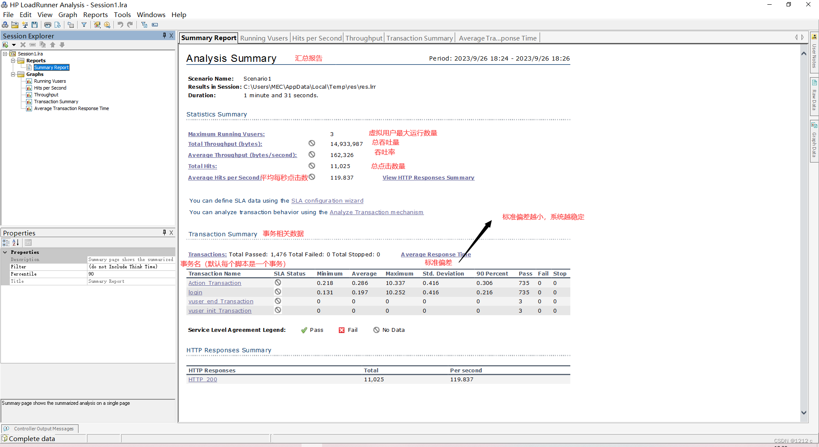This screenshot has height=447, width=819.
Task: Close the Properties panel
Action: (x=171, y=232)
